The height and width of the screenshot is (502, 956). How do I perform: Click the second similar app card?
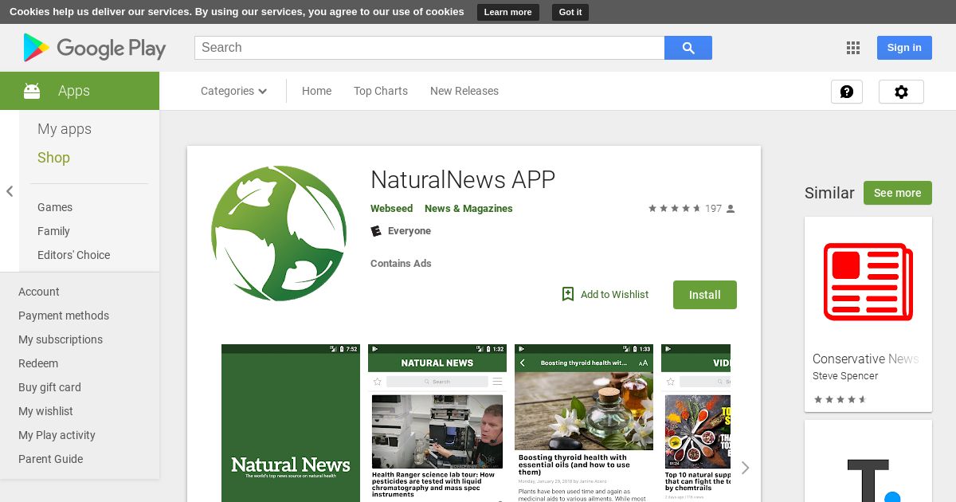click(868, 461)
